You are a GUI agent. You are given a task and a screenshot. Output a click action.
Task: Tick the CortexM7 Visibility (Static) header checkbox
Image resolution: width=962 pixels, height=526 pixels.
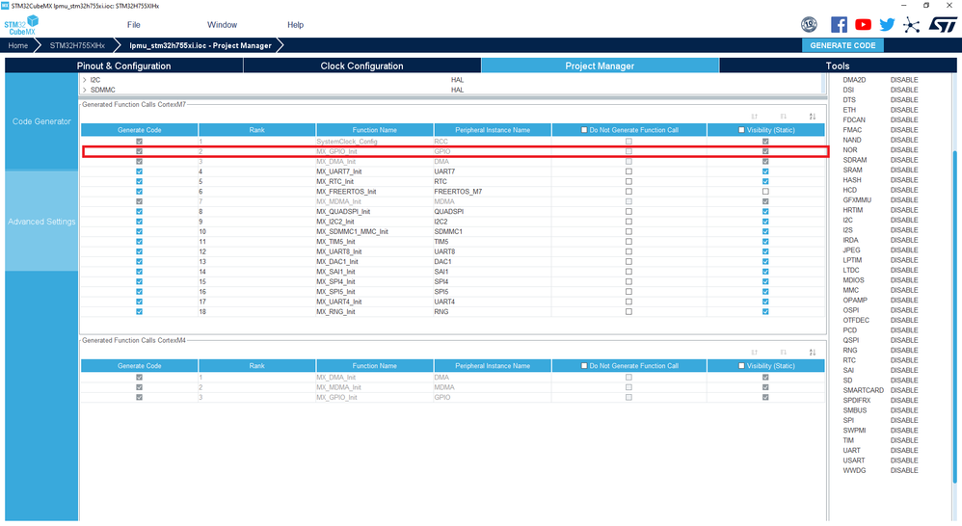[741, 130]
